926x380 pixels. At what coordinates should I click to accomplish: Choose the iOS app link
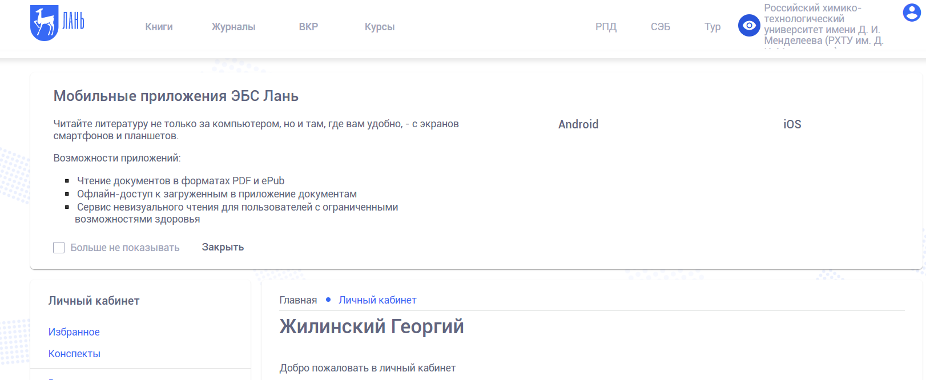coord(792,124)
